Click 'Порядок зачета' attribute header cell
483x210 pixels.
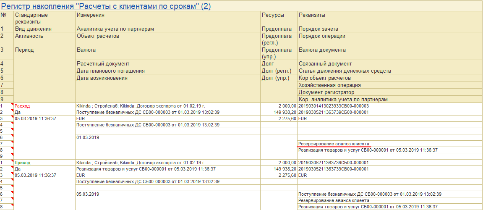pos(390,29)
